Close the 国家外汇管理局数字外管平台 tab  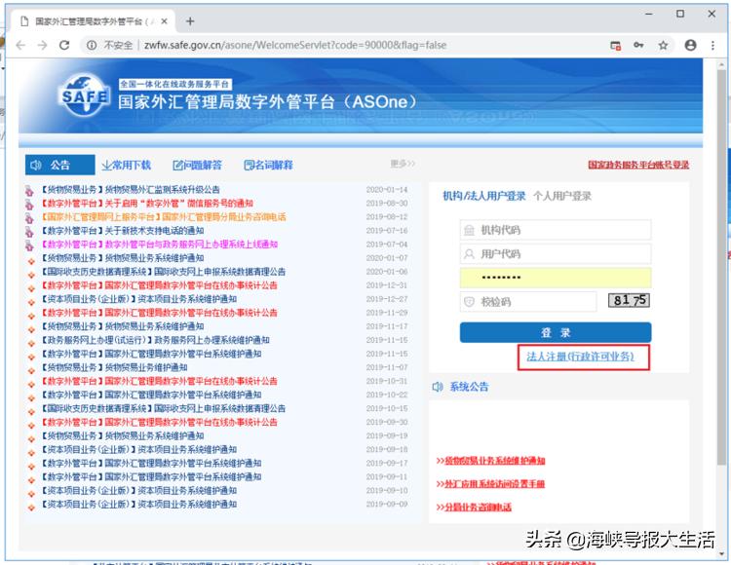164,21
